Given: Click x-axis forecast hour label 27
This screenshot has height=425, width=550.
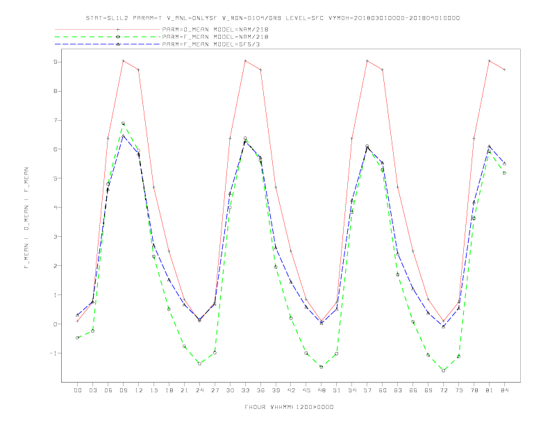Looking at the screenshot, I should tap(215, 390).
